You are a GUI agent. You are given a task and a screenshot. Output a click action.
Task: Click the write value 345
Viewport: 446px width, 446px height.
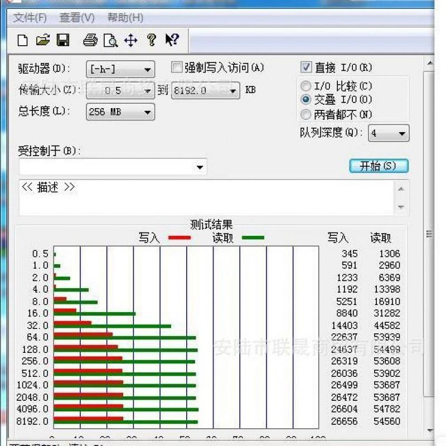point(350,254)
